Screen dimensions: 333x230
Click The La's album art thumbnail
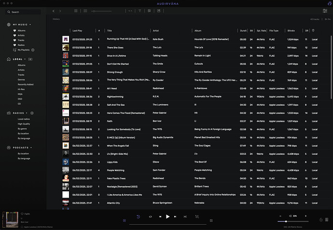(66, 48)
